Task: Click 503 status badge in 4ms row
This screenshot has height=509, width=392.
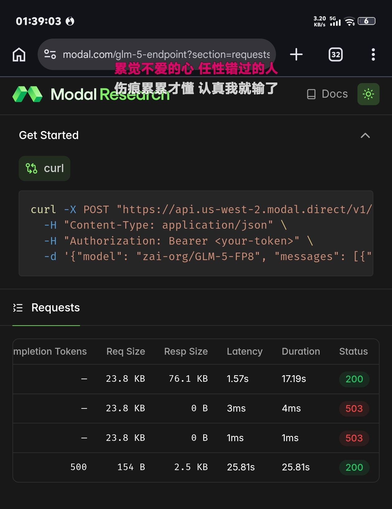Action: 354,409
